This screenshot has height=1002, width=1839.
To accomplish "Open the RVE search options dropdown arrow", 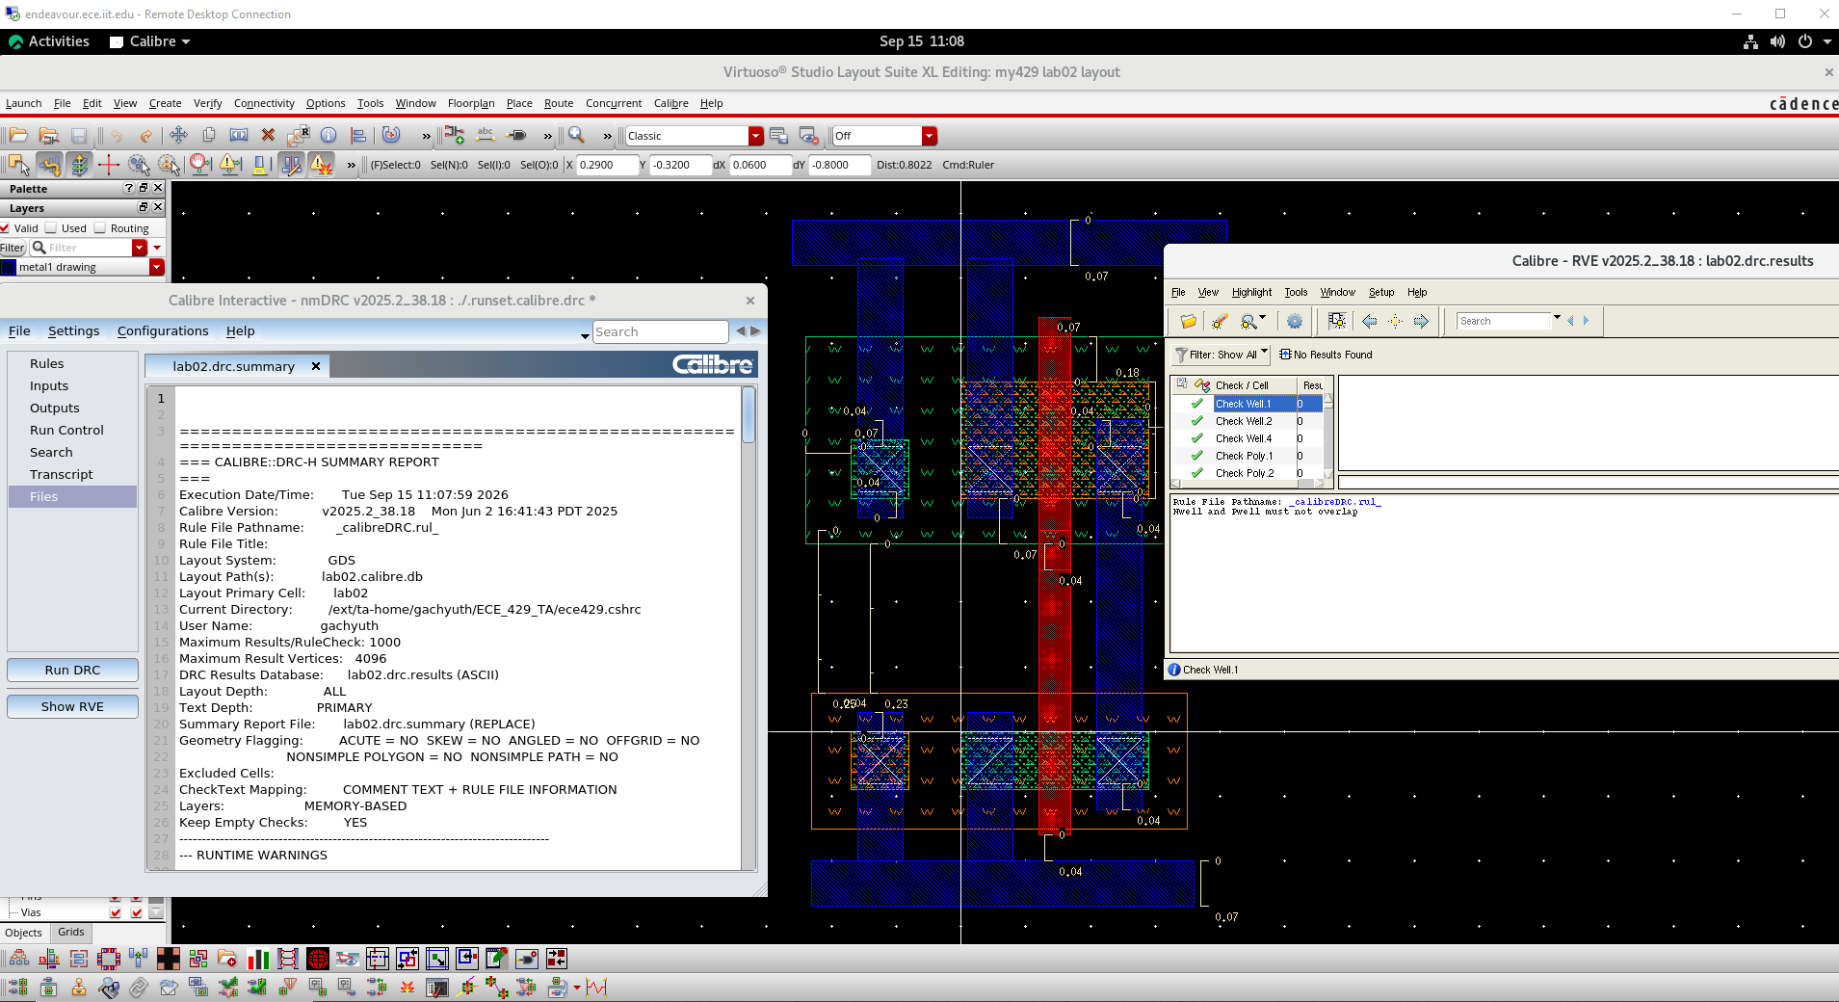I will tap(1557, 318).
